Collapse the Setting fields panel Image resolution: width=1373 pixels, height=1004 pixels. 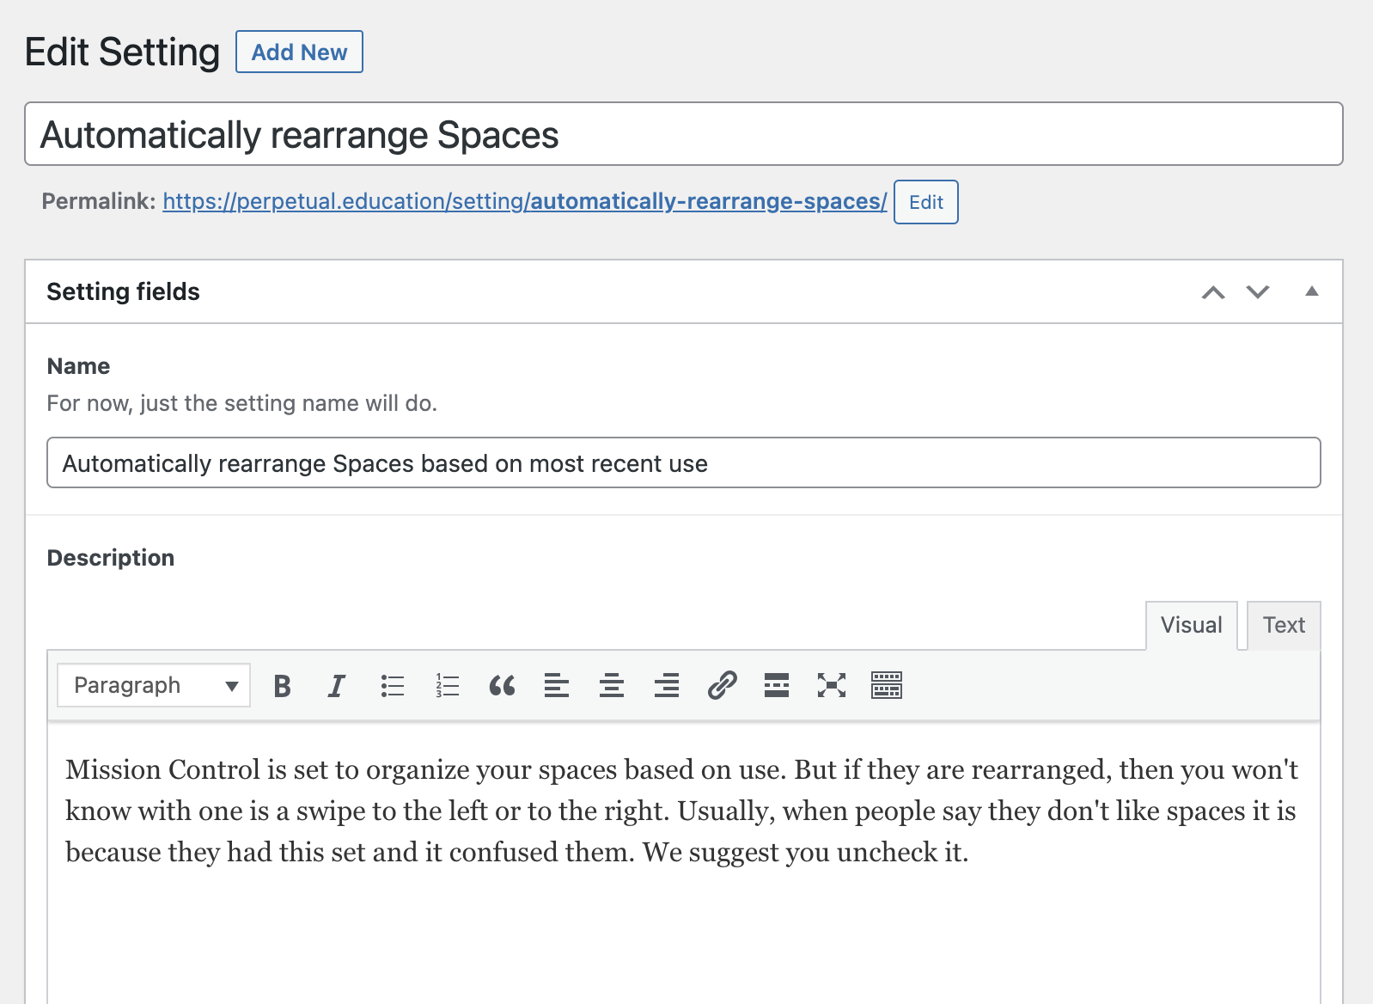pos(1311,291)
